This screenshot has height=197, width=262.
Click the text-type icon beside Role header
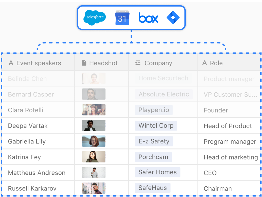205,63
